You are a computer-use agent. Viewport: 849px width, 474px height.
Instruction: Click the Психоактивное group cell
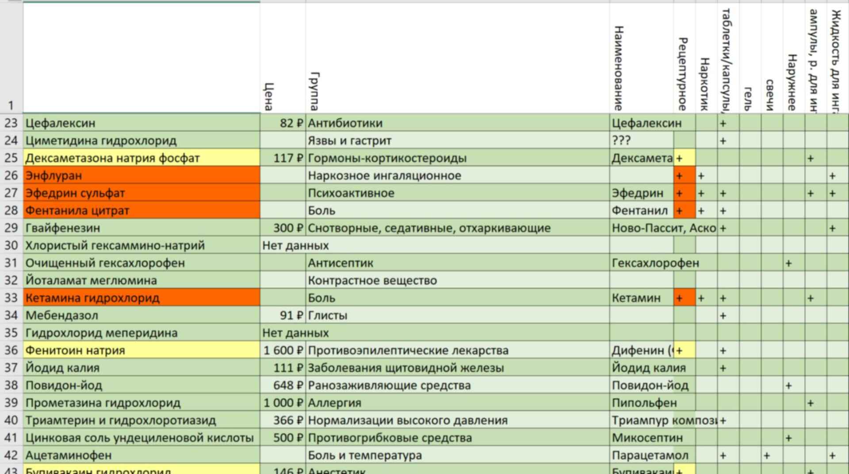click(x=458, y=193)
